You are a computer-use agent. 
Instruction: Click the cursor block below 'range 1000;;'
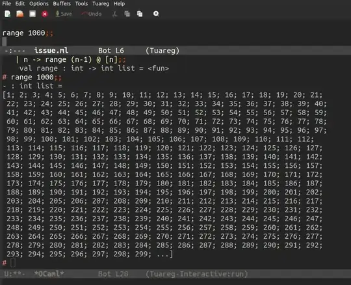tap(5, 42)
